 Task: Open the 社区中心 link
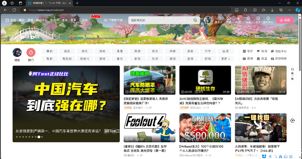279,51
